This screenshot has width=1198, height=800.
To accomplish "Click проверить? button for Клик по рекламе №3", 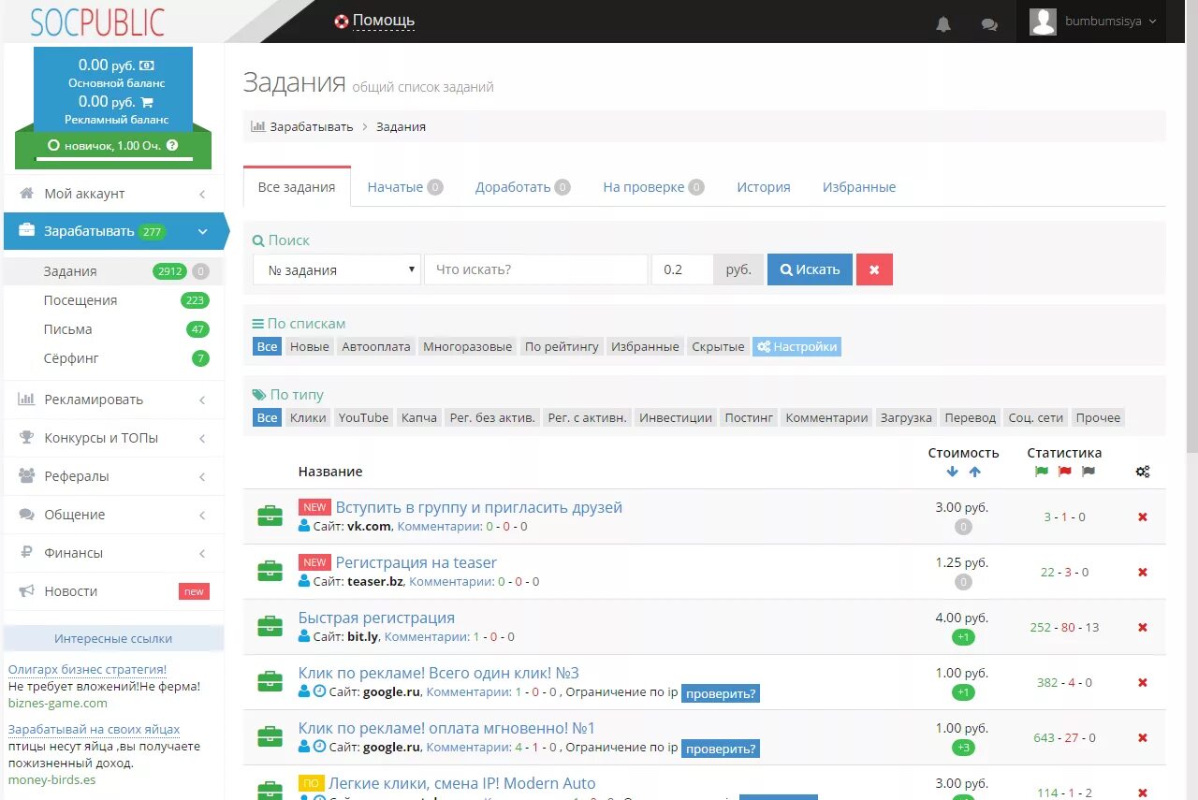I will click(720, 693).
